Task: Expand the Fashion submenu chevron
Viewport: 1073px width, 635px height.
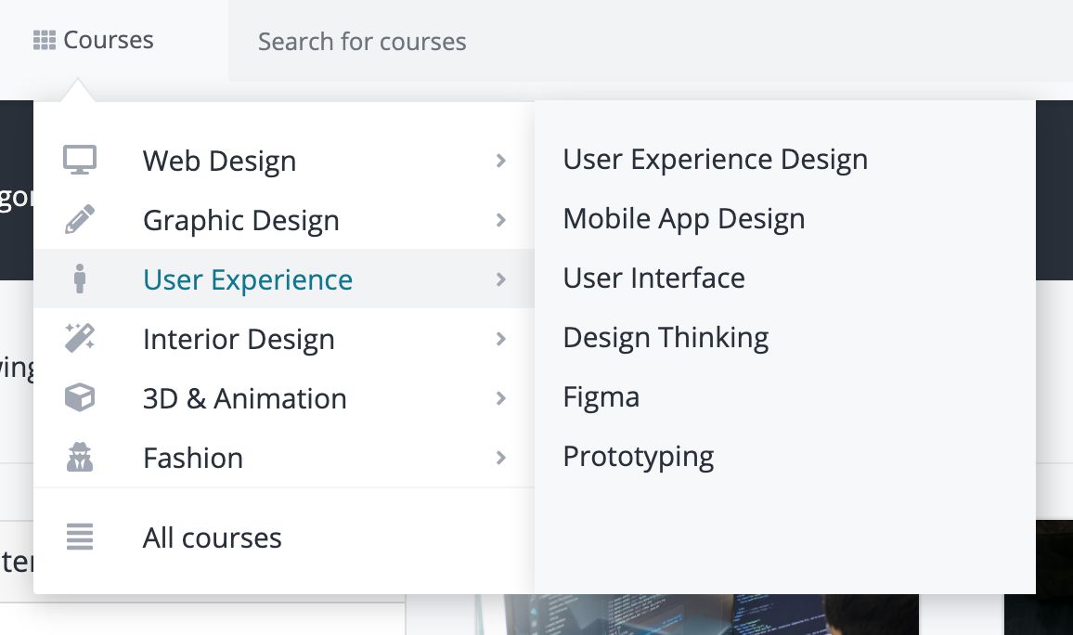Action: pos(501,458)
